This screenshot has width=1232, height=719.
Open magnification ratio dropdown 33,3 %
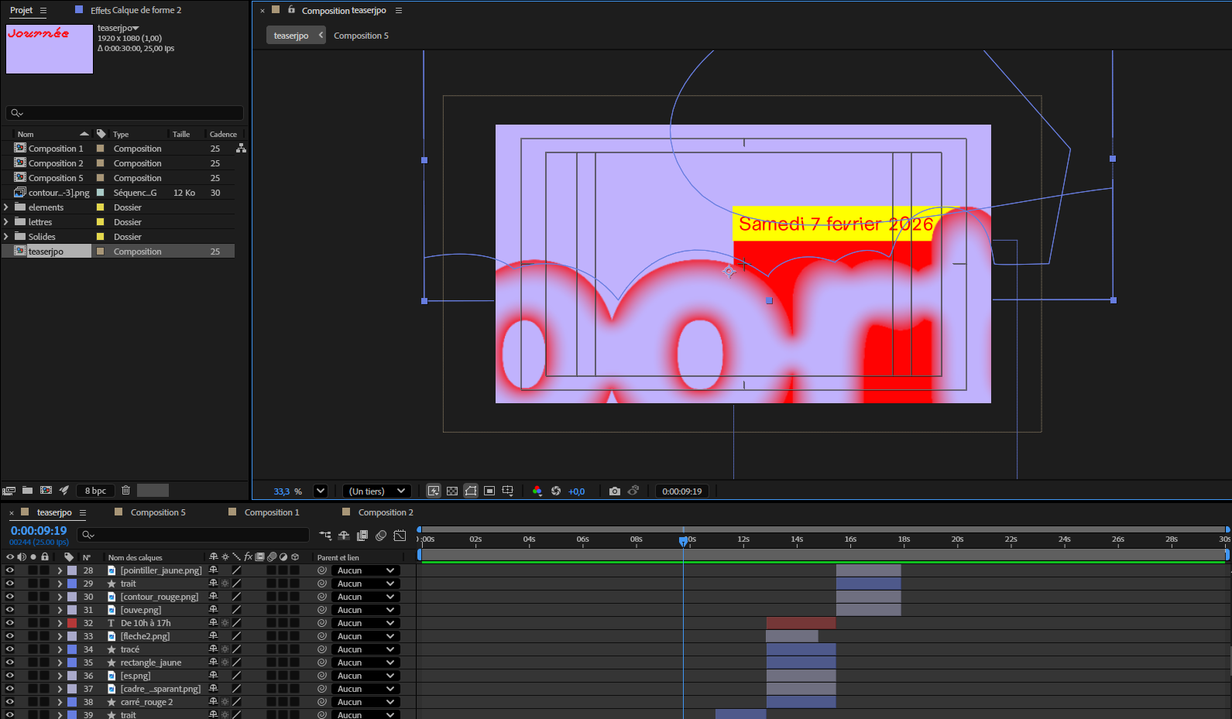pos(320,491)
